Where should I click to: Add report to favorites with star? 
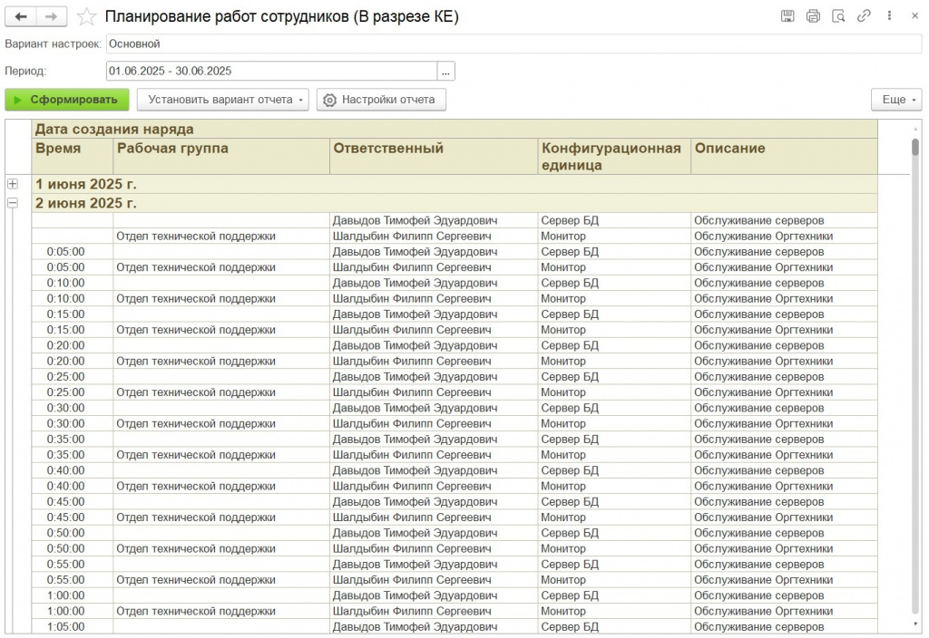[x=86, y=16]
